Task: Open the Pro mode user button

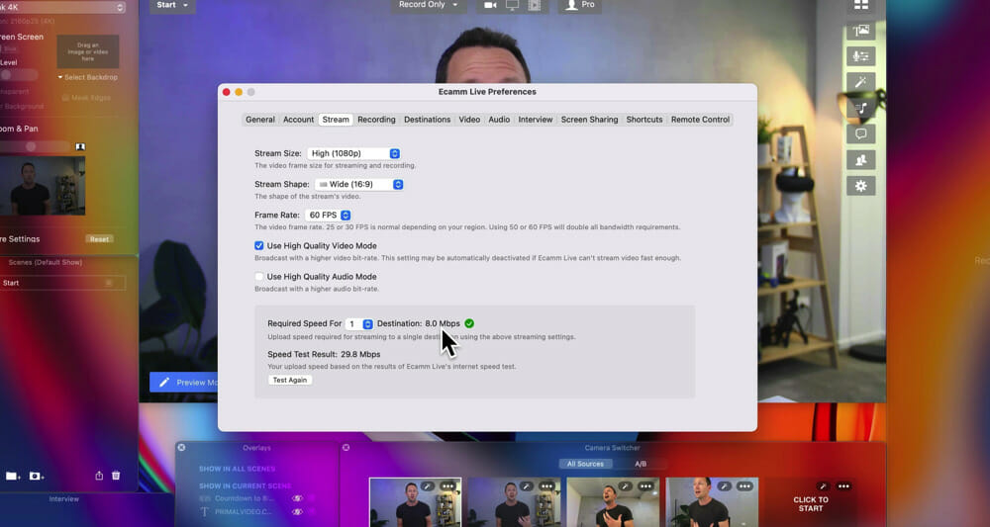Action: click(x=579, y=5)
